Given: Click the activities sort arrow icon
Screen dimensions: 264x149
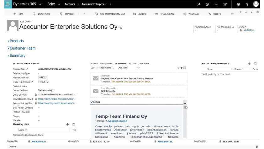Looking at the screenshot, I should click(x=178, y=68).
